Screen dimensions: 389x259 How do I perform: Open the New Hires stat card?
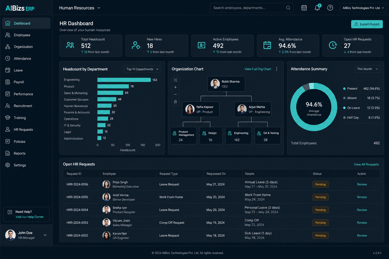[x=157, y=46]
